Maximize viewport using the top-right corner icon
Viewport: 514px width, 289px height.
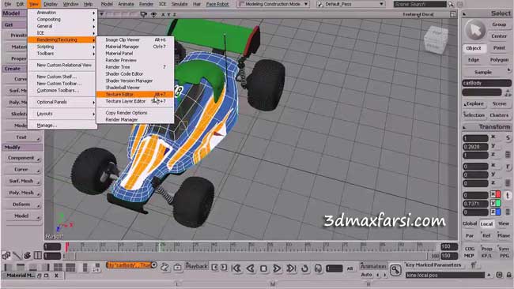point(452,14)
